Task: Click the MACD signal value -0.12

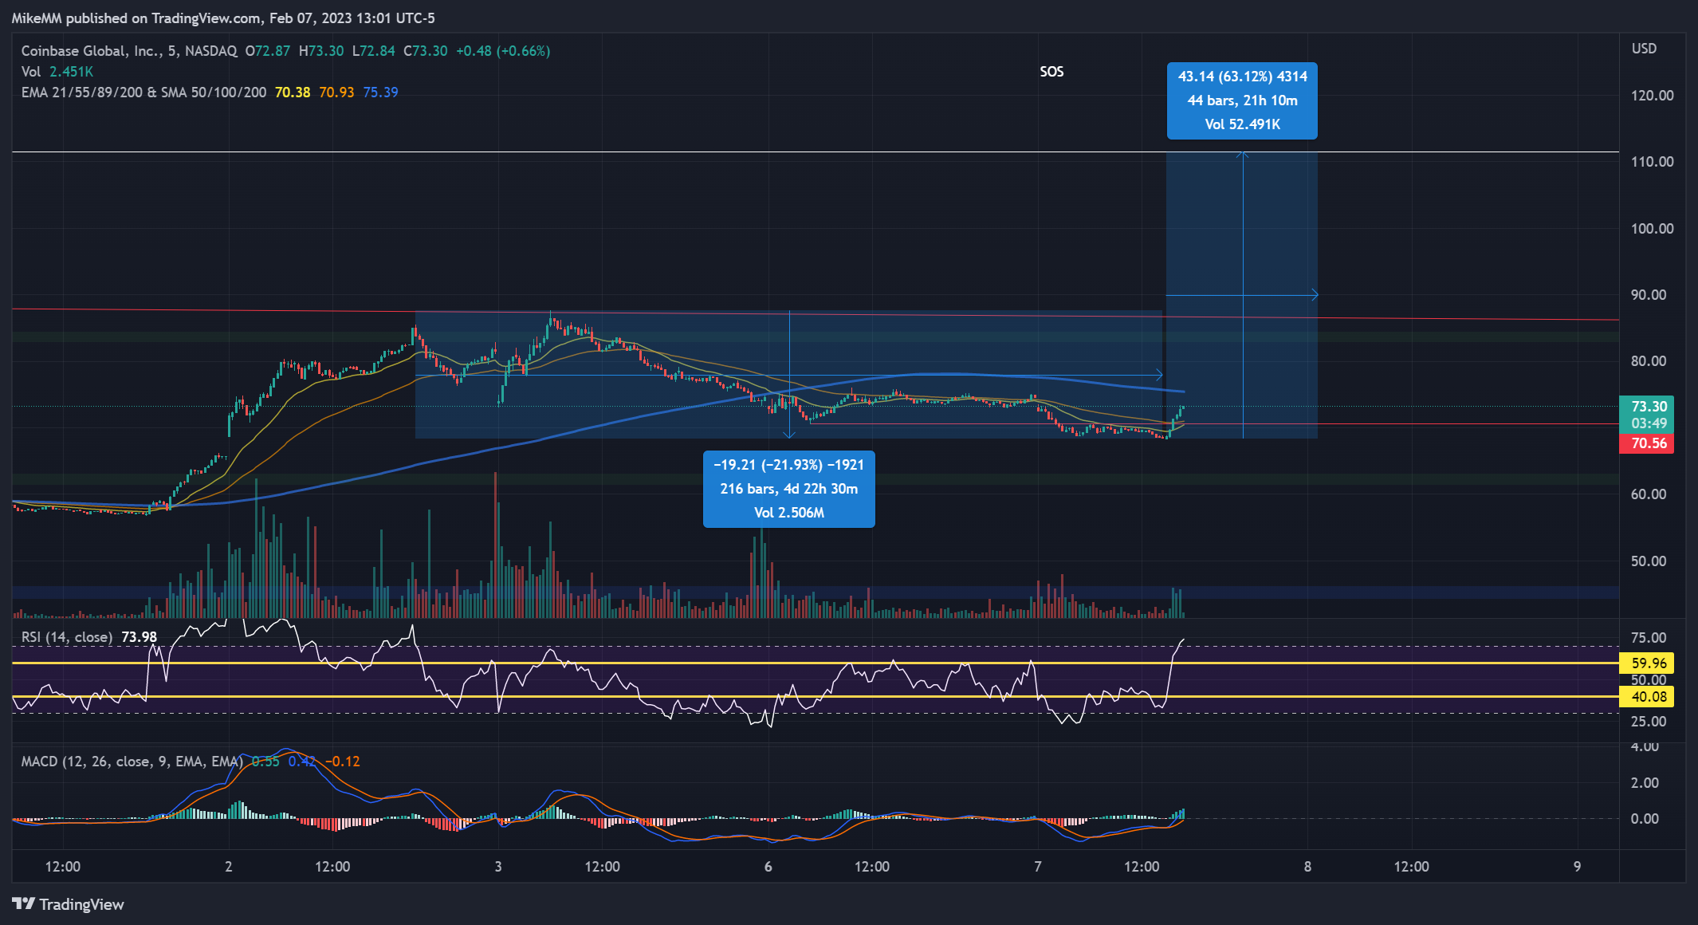Action: (x=343, y=762)
